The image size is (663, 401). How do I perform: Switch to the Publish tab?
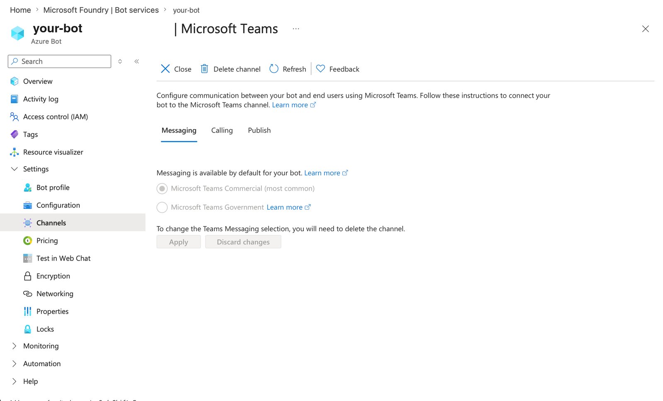[259, 130]
